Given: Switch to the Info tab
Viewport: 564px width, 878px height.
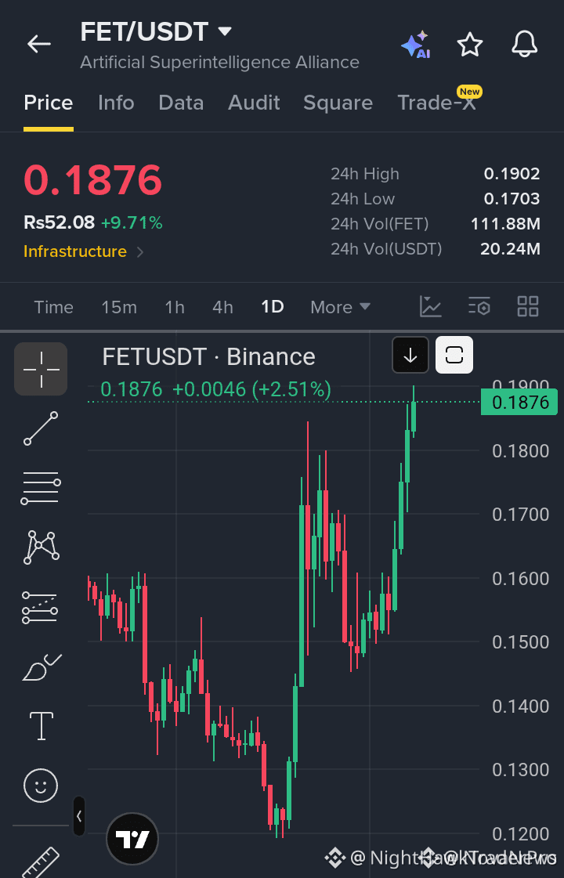Looking at the screenshot, I should [116, 103].
